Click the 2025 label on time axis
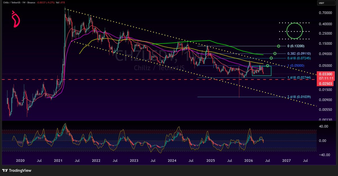This screenshot has height=176, width=338. click(x=210, y=161)
